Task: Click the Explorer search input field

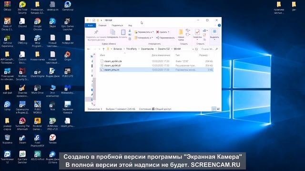Action: 209,49
